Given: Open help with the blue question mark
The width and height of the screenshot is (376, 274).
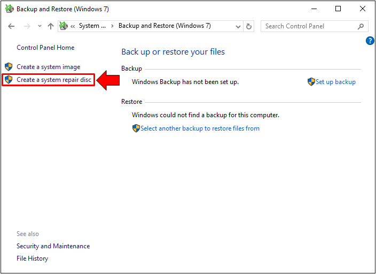Looking at the screenshot, I should (x=370, y=41).
